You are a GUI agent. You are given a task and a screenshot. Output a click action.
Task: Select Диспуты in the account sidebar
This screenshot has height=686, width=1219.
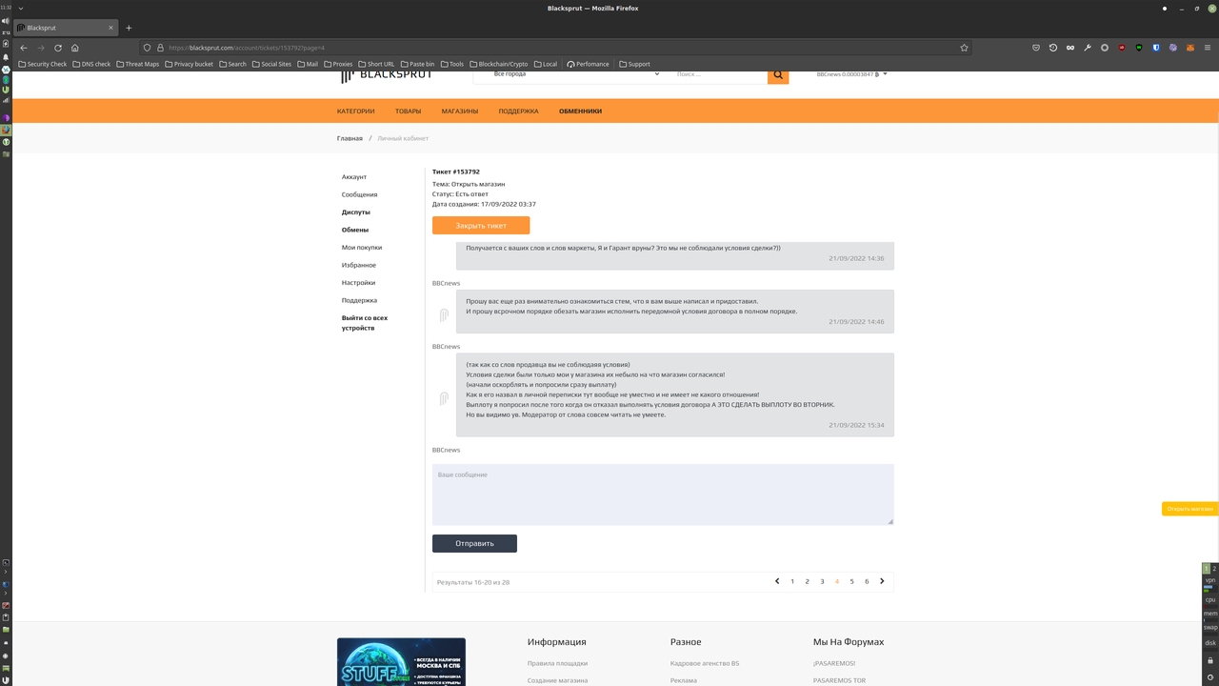(x=356, y=212)
